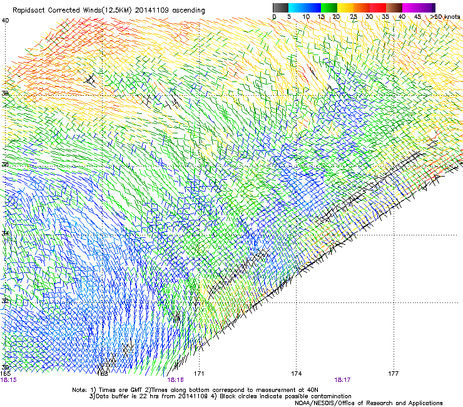Click the note 'Black circles indicate possible contamination'
This screenshot has width=463, height=407.
click(285, 396)
